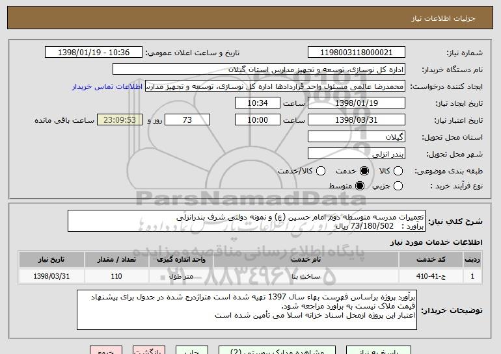Click the need number field 1198003118000021

pyautogui.click(x=357, y=53)
